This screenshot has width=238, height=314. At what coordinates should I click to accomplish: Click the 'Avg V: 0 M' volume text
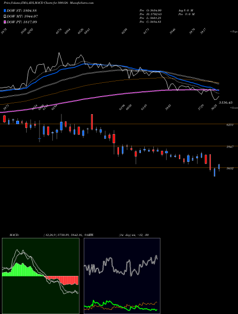pyautogui.click(x=186, y=10)
